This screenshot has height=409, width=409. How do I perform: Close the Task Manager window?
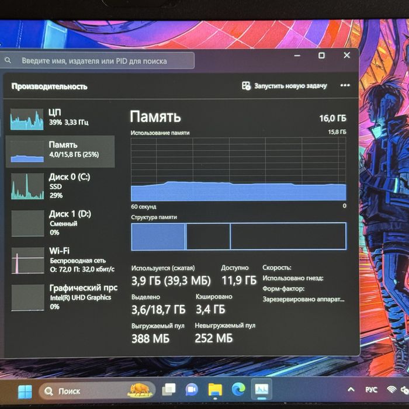point(346,55)
